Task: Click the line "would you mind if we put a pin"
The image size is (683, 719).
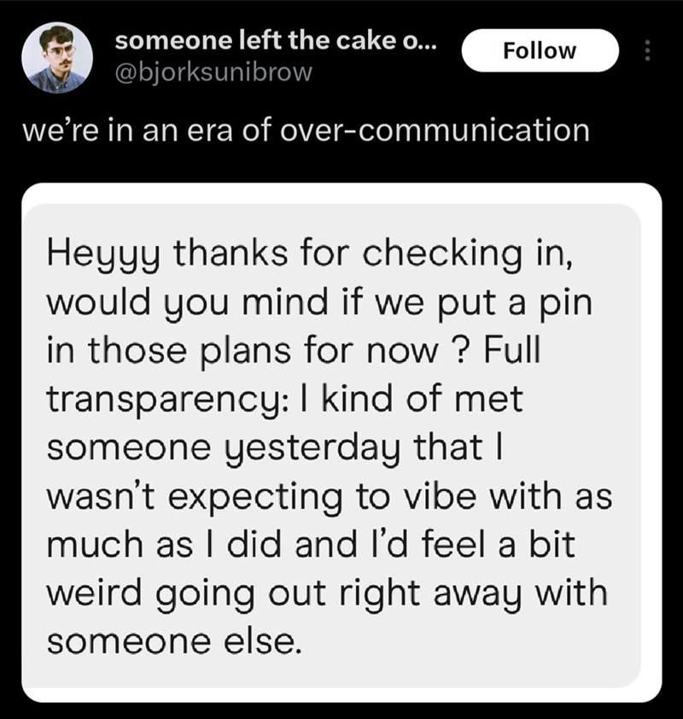Action: (x=319, y=303)
